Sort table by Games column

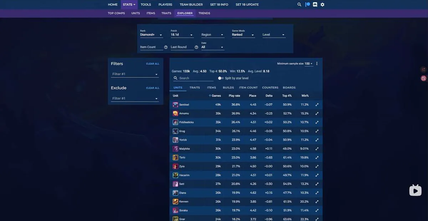point(215,96)
